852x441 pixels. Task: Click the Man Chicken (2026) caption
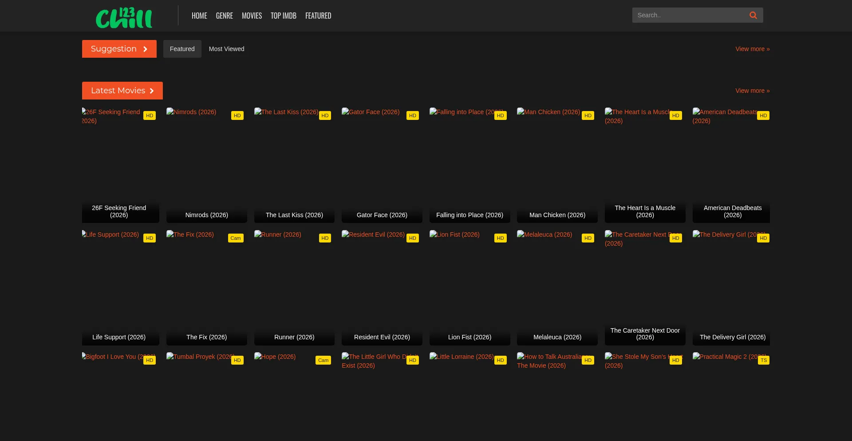pyautogui.click(x=557, y=215)
